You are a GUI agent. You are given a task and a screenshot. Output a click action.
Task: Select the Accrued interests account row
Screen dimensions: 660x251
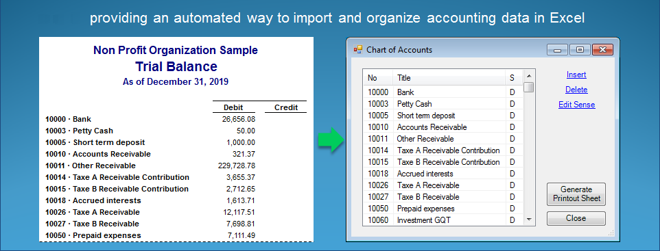[x=443, y=173]
